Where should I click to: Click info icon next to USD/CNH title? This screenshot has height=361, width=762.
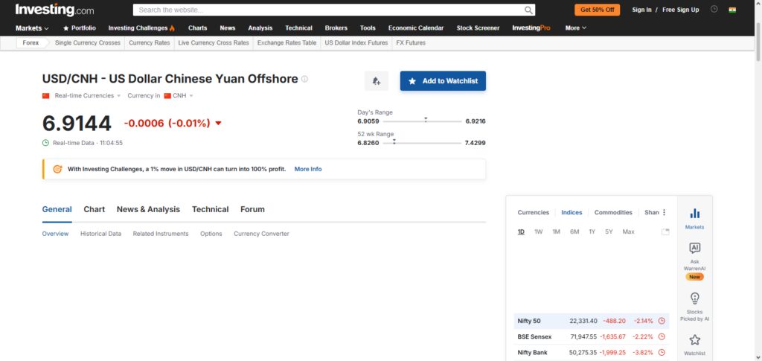coord(304,79)
